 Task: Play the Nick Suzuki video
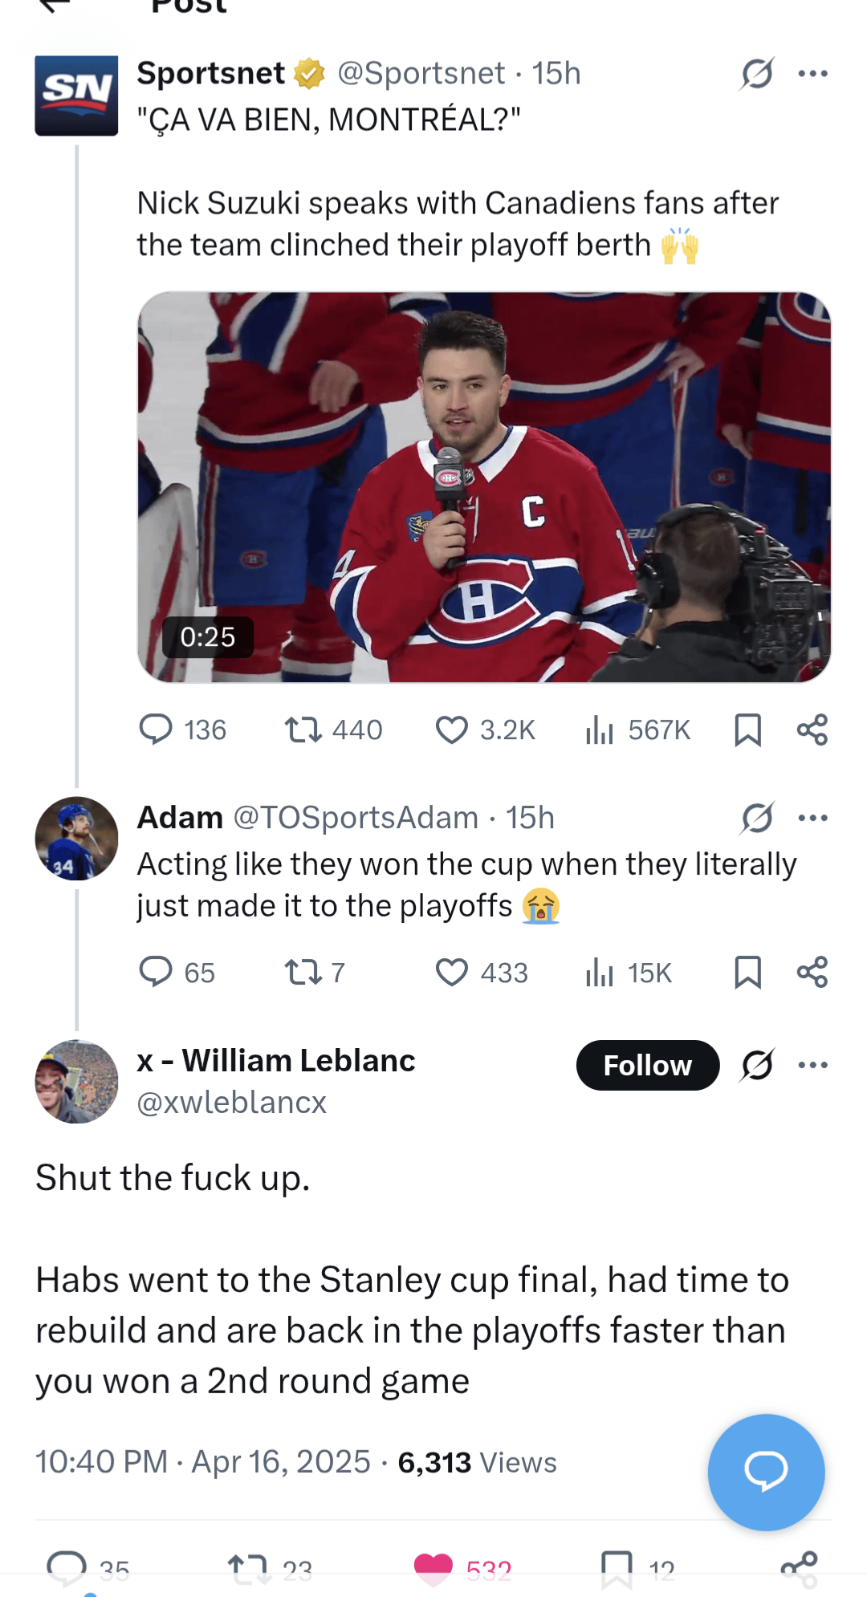point(484,487)
